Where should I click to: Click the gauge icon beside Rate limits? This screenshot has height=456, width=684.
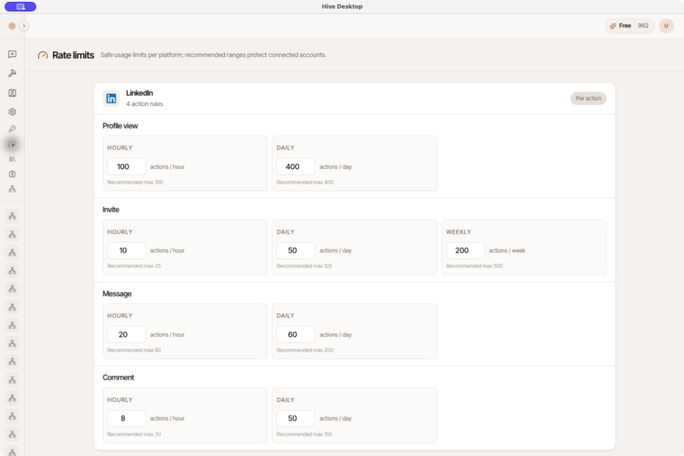click(43, 55)
